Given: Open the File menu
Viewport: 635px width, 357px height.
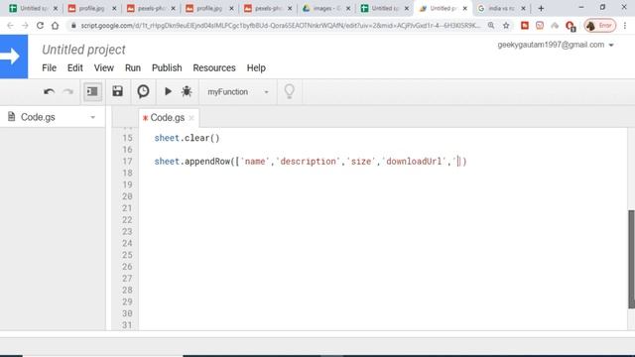Looking at the screenshot, I should (49, 68).
